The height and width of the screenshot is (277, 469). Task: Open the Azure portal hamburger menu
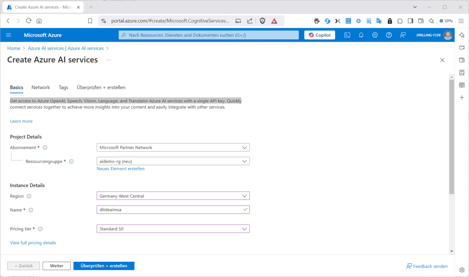(8, 35)
